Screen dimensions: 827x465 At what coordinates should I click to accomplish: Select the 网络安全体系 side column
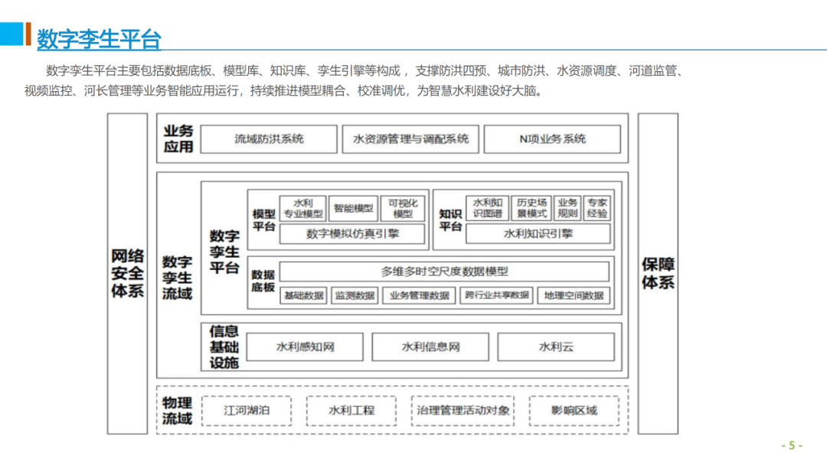tap(127, 273)
